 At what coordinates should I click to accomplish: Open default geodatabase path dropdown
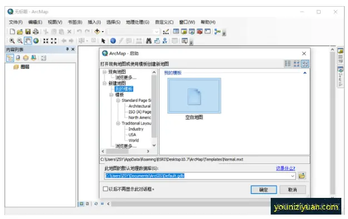pyautogui.click(x=293, y=176)
